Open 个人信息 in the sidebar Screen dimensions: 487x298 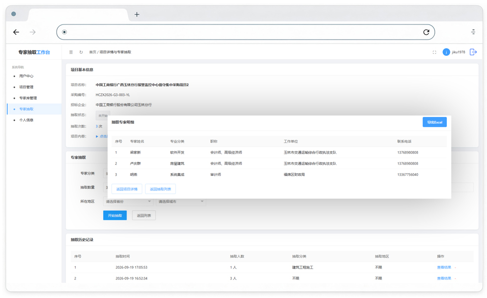coord(26,120)
